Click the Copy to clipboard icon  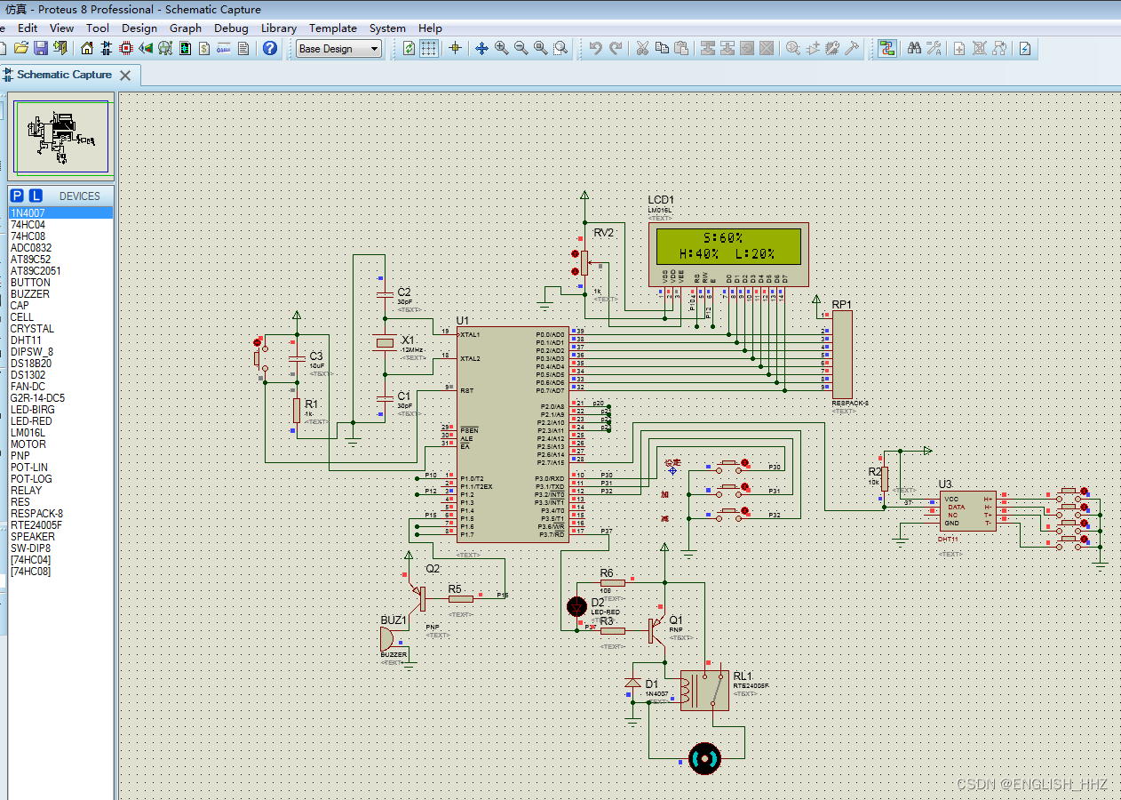click(x=662, y=48)
